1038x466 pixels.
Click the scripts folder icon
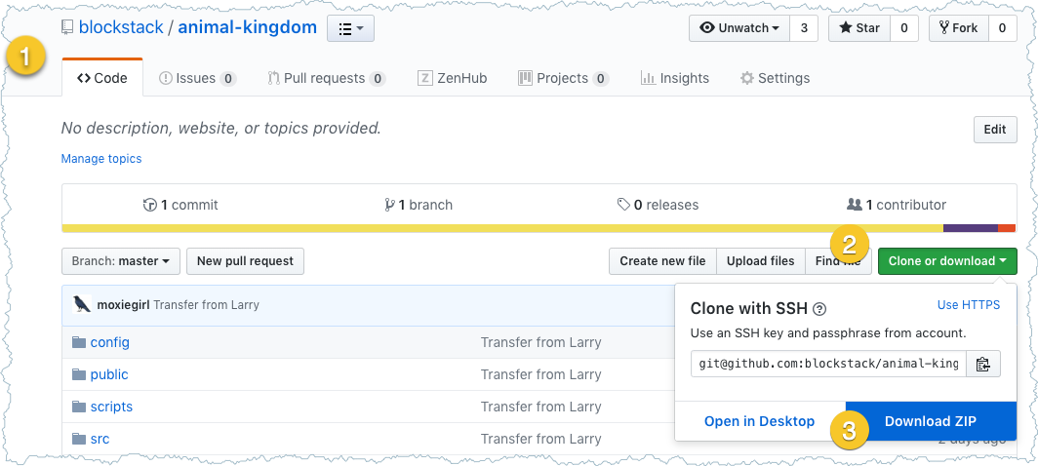coord(79,407)
